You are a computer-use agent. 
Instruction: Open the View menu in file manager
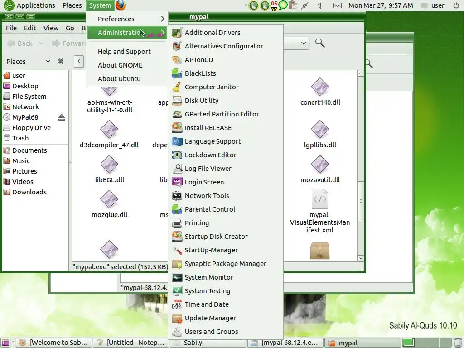point(51,28)
